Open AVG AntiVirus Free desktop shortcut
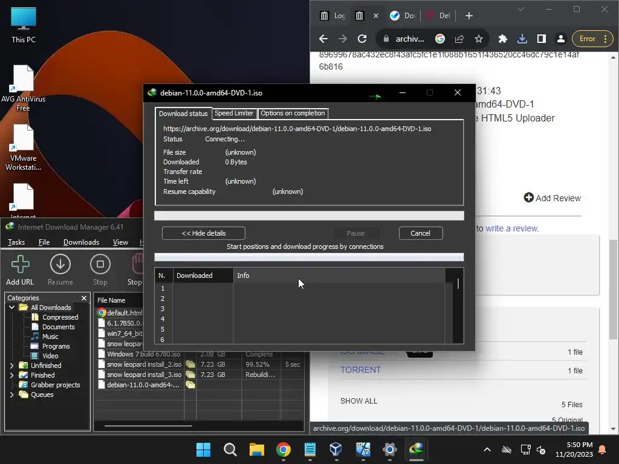 click(24, 88)
